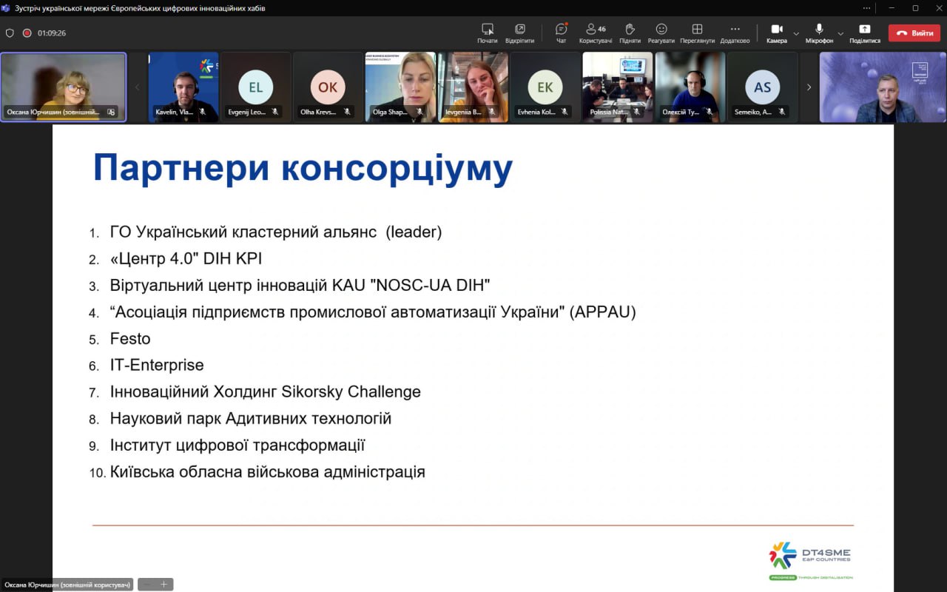The height and width of the screenshot is (592, 947).
Task: Expand the camera options arrow
Action: 796,33
